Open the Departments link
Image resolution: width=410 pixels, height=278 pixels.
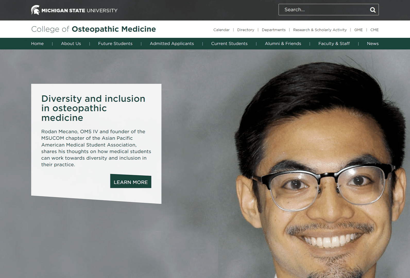[274, 30]
